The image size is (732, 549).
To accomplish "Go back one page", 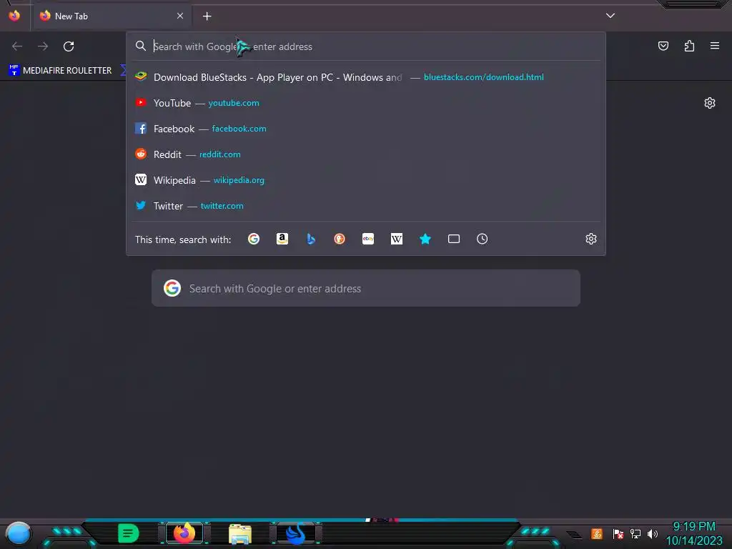I will click(x=17, y=46).
